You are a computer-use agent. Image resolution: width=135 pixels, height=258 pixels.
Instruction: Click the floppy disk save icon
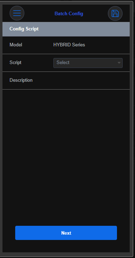115,14
